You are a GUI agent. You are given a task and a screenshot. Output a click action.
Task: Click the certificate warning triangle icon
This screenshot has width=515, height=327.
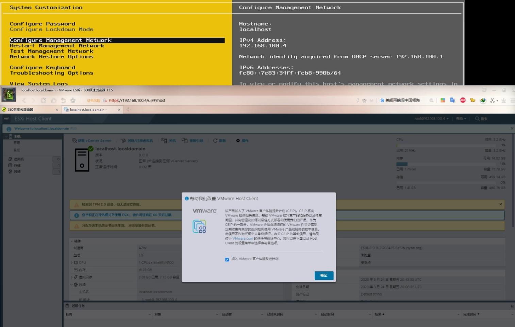click(x=77, y=226)
